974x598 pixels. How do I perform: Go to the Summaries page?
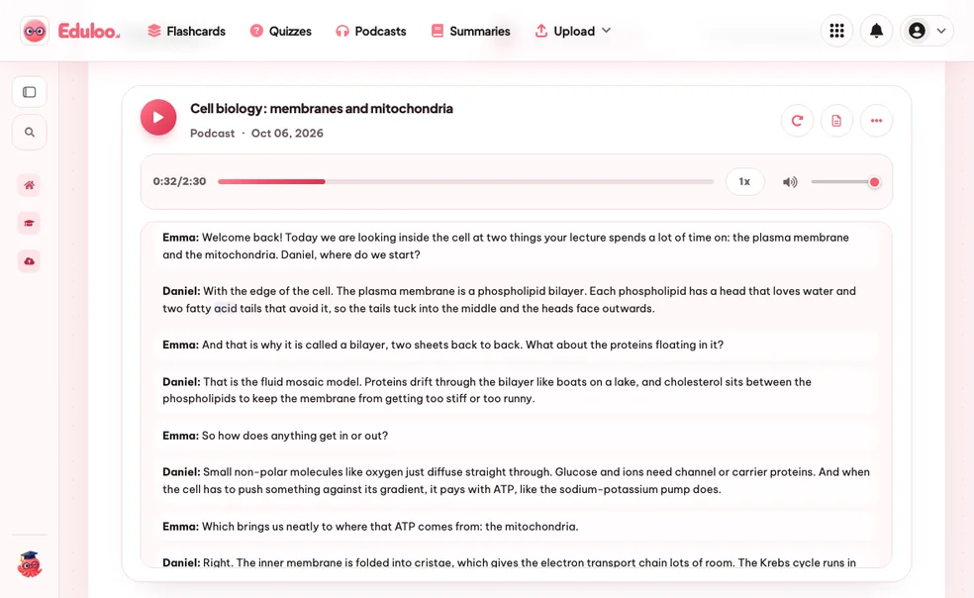point(471,31)
